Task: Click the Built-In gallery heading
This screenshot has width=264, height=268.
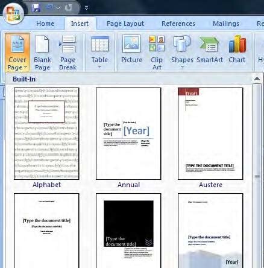Action: (24, 79)
